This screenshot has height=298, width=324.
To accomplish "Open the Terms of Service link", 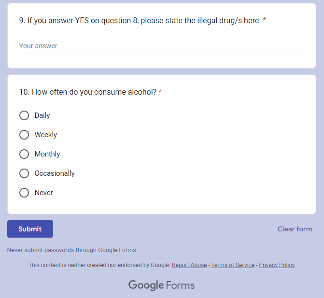I will click(x=233, y=265).
